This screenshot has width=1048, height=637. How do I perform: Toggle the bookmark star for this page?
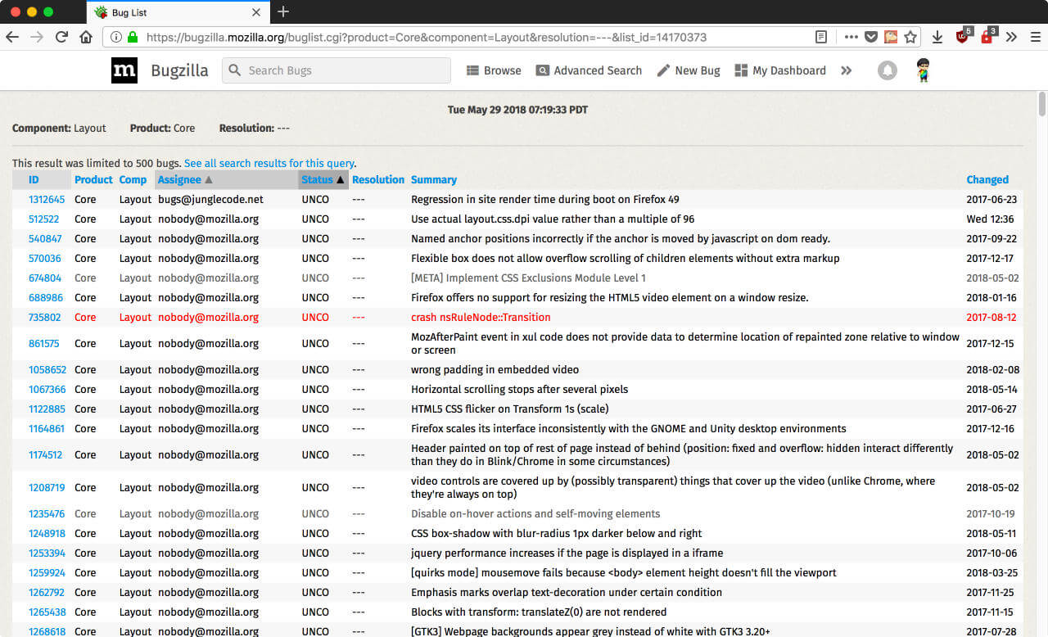coord(911,37)
